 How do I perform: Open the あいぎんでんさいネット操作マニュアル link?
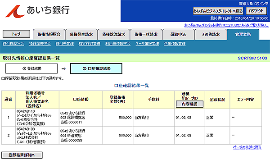click(226, 26)
